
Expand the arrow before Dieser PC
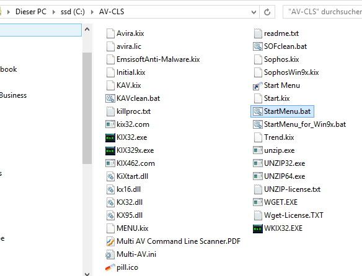coord(9,12)
